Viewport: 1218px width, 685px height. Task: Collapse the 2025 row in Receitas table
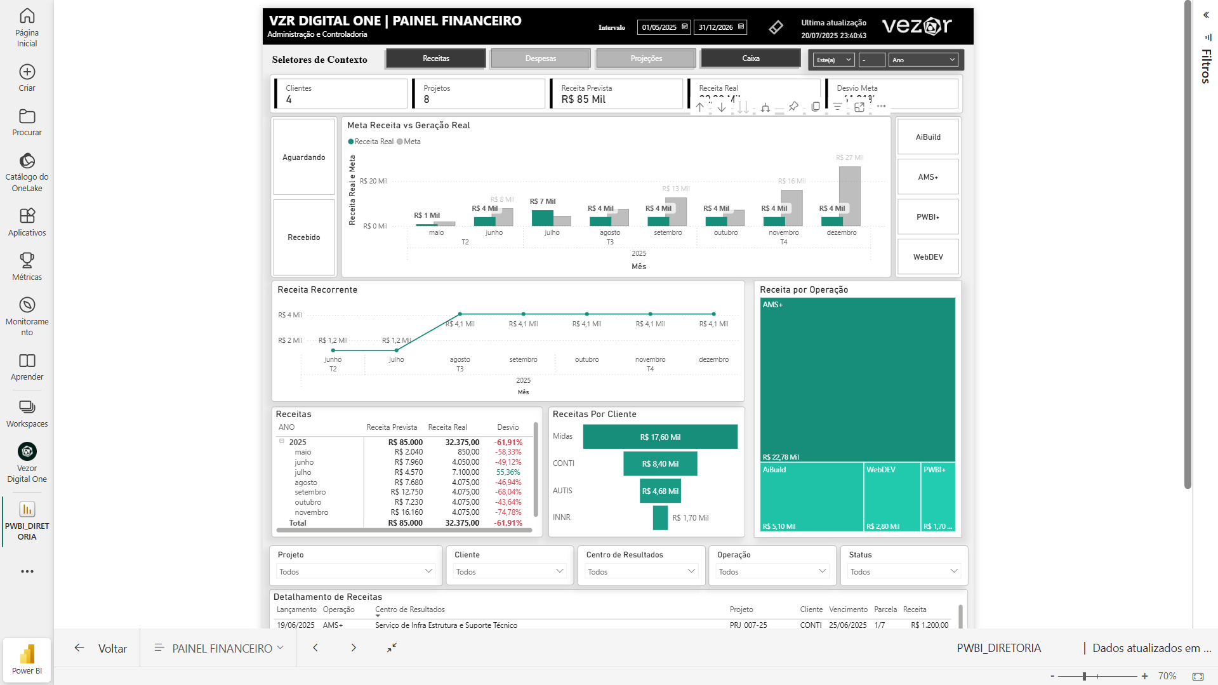(282, 441)
